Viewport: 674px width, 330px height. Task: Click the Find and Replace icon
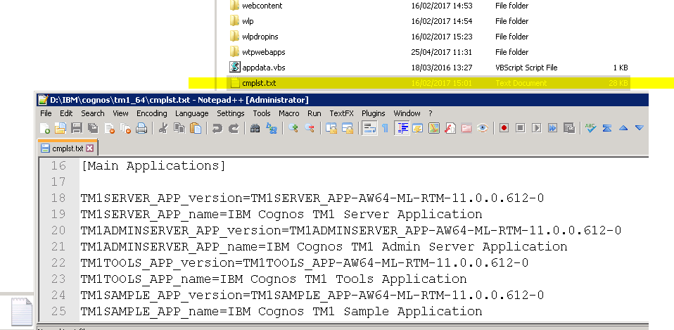click(271, 128)
